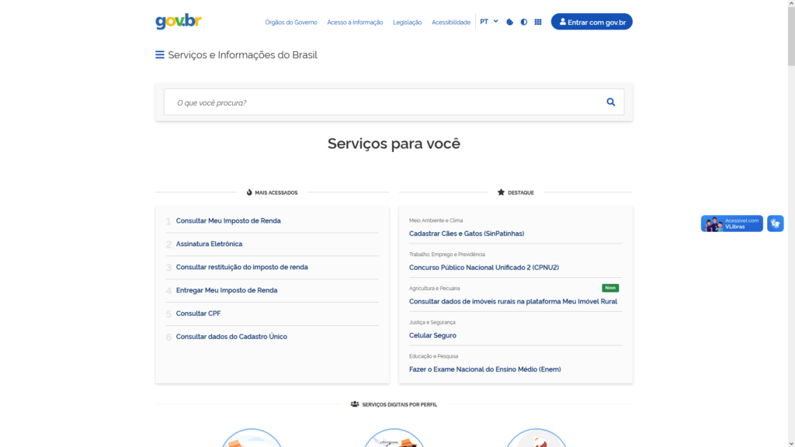Open the Celular Seguro service
This screenshot has width=795, height=447.
click(x=432, y=336)
